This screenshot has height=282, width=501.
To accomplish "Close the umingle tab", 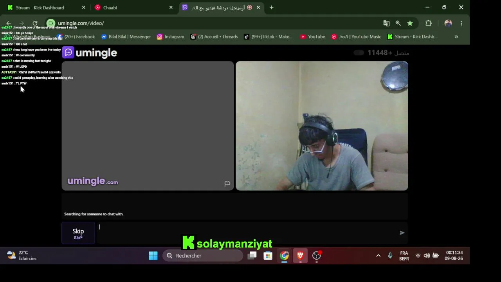I will 258,7.
